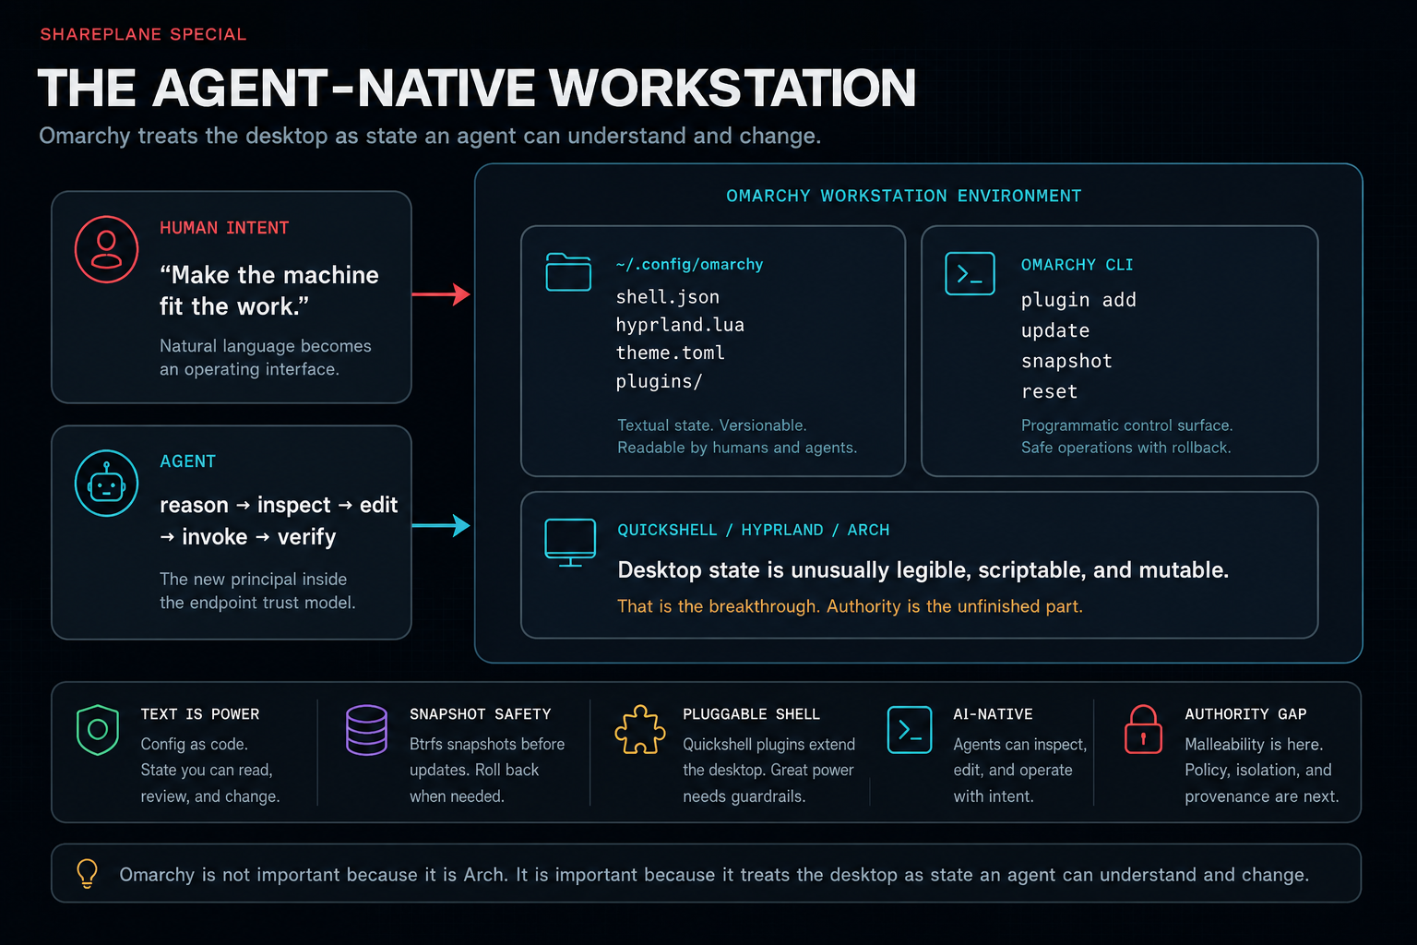This screenshot has height=945, width=1417.
Task: Click the 'update' CLI command
Action: pyautogui.click(x=1055, y=330)
